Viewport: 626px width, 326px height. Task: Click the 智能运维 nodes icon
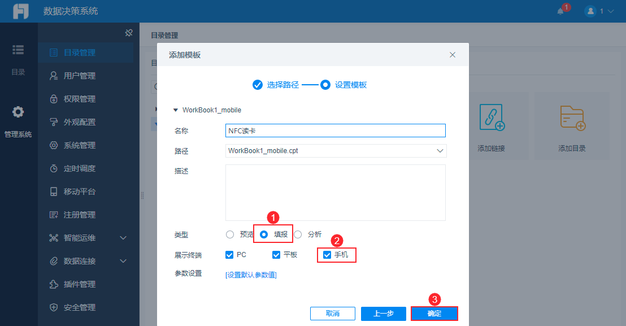54,238
